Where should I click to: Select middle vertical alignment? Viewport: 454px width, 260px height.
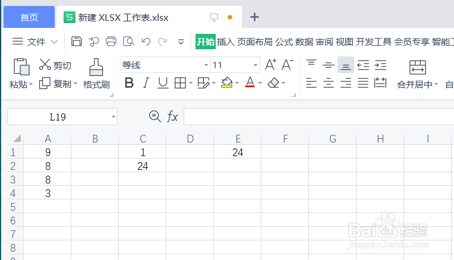pyautogui.click(x=329, y=65)
